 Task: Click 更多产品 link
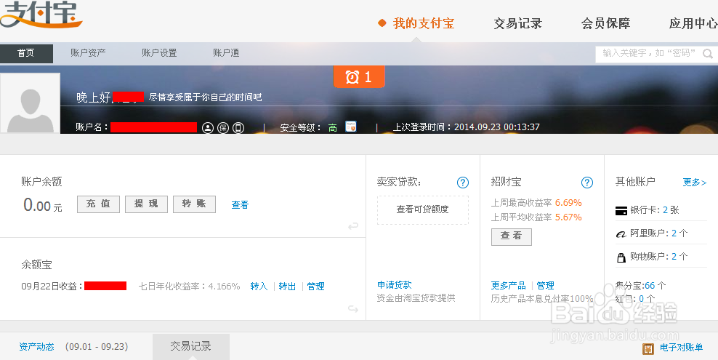(508, 285)
